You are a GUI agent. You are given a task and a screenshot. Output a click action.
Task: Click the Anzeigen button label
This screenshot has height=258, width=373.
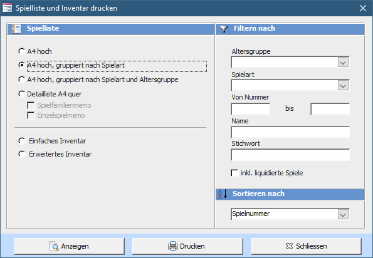click(x=75, y=246)
